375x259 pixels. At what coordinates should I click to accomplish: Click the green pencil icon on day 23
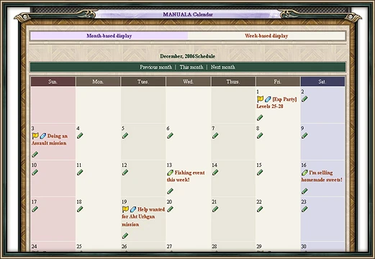[304, 209]
